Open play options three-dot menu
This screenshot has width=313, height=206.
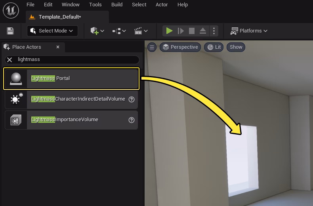coord(214,31)
